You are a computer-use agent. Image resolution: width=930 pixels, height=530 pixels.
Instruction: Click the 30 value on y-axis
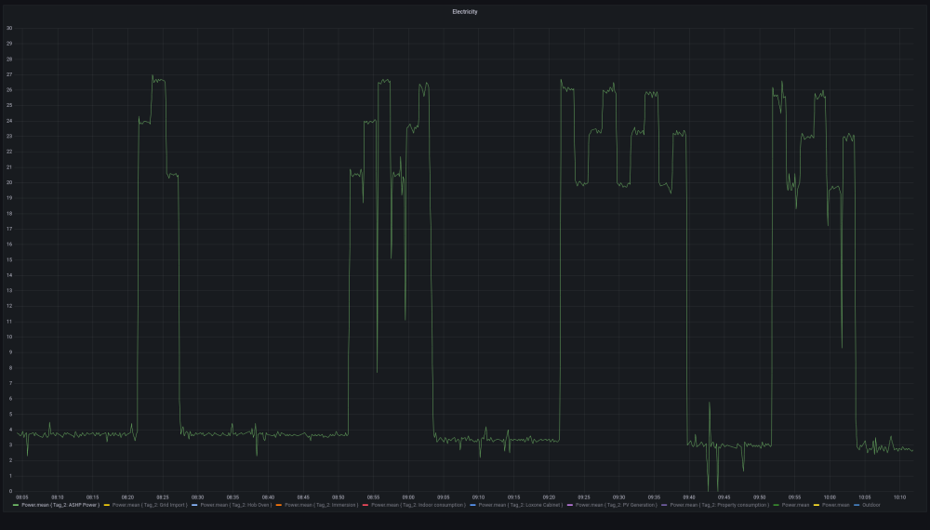[x=9, y=28]
